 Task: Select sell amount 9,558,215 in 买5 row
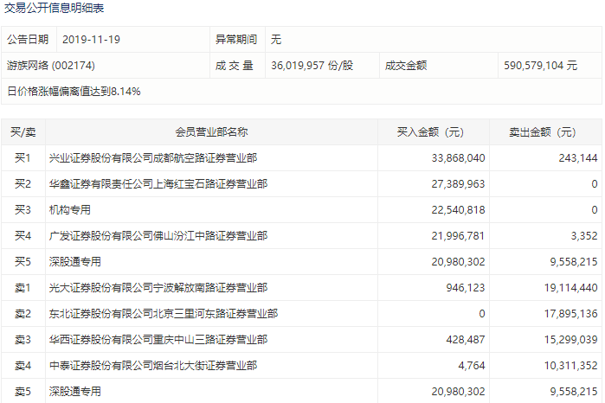573,262
